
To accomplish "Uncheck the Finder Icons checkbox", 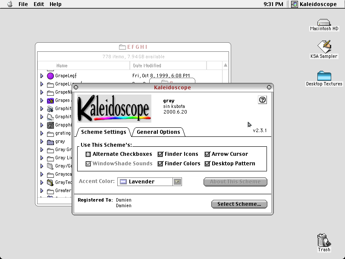I will tap(160, 154).
